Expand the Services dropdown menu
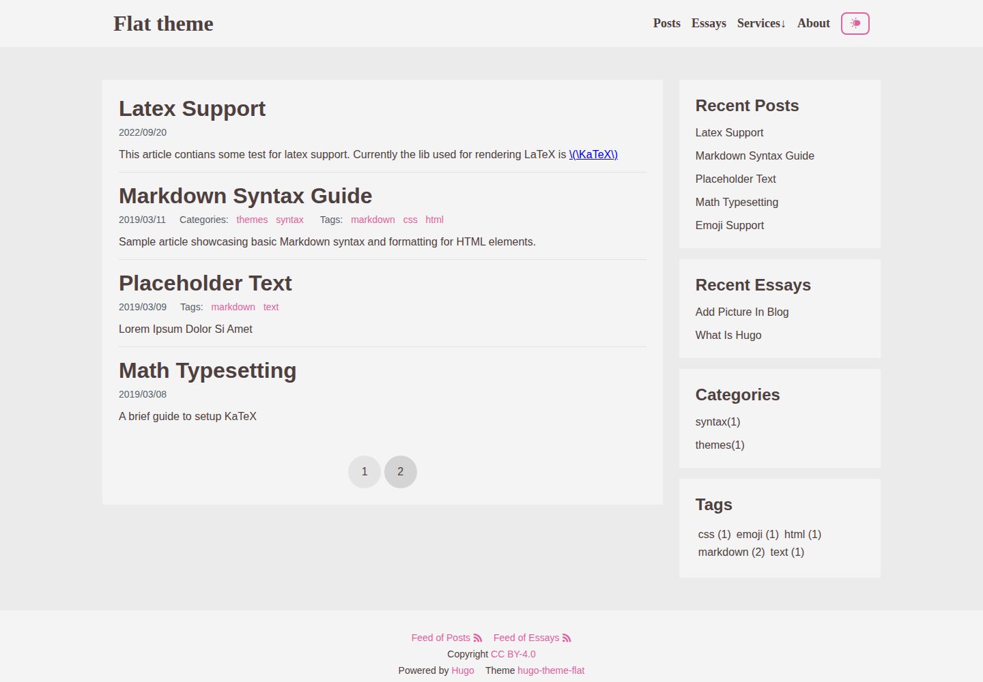 pyautogui.click(x=761, y=23)
